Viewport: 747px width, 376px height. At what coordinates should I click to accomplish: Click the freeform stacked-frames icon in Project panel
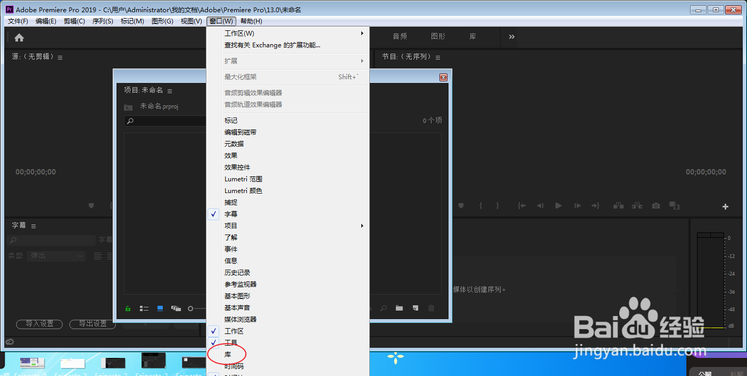[176, 308]
